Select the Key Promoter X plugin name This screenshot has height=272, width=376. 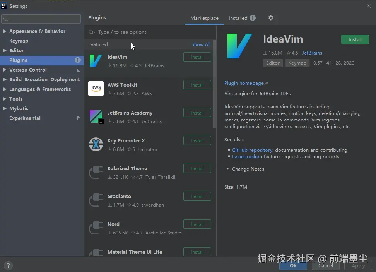126,141
